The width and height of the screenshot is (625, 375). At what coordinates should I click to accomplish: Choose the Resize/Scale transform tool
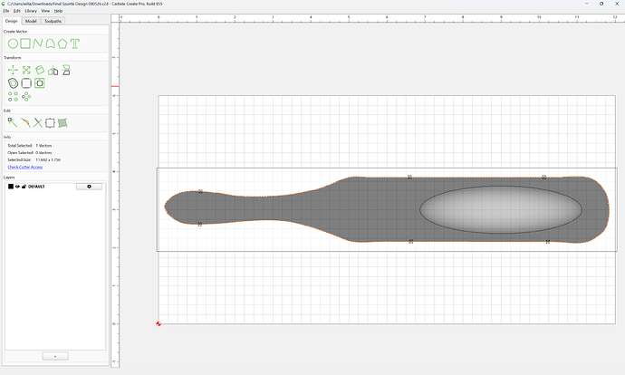point(26,70)
